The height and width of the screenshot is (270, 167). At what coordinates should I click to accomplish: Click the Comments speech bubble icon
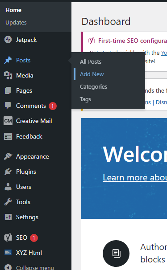[x=8, y=106]
